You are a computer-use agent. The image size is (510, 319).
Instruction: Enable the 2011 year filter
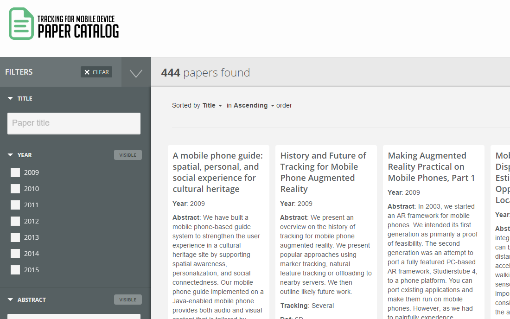point(15,205)
